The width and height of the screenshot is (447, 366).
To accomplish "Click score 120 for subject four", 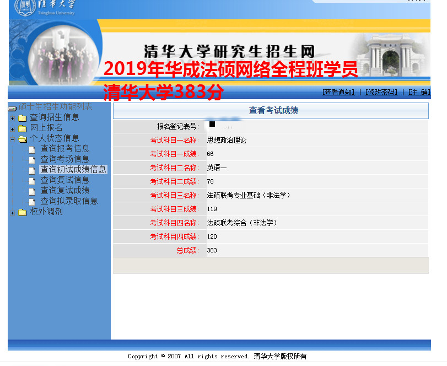I will coord(212,236).
